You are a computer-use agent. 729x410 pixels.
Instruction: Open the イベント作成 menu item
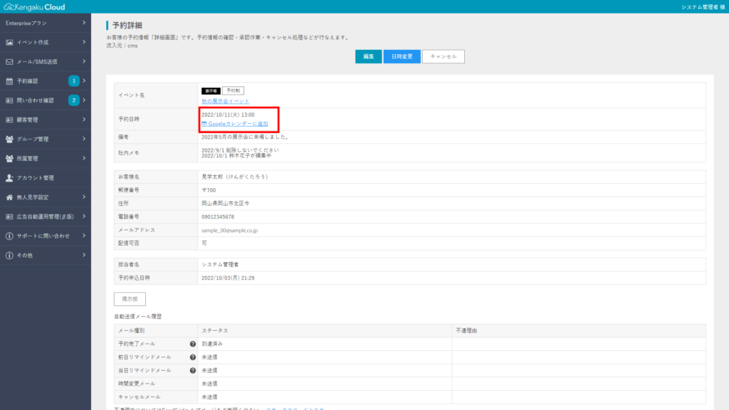(46, 42)
